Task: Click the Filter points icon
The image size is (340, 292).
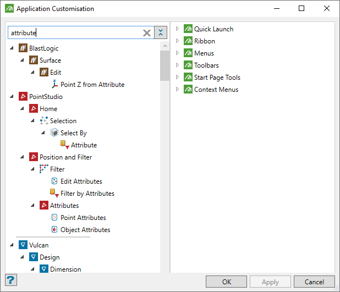Action: point(44,169)
